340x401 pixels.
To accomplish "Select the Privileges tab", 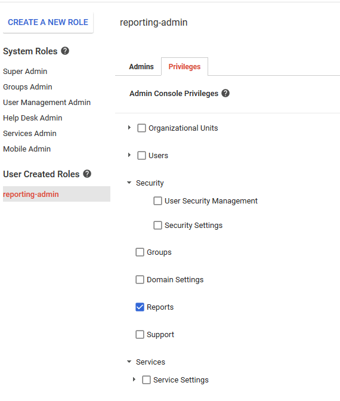I will click(184, 67).
